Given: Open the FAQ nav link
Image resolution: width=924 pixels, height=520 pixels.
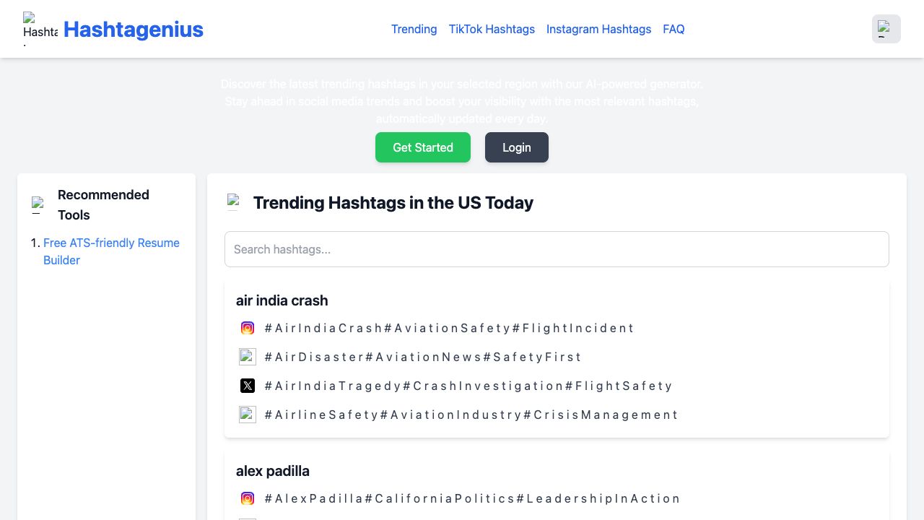Looking at the screenshot, I should point(674,29).
